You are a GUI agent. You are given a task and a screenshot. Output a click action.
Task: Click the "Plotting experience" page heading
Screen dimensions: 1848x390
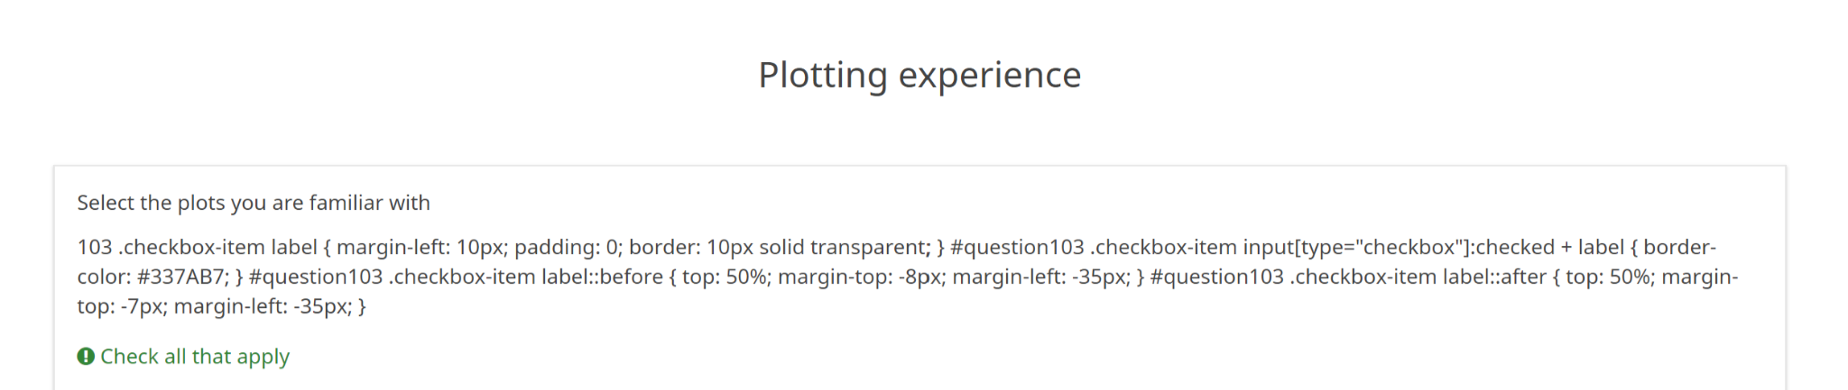(919, 75)
